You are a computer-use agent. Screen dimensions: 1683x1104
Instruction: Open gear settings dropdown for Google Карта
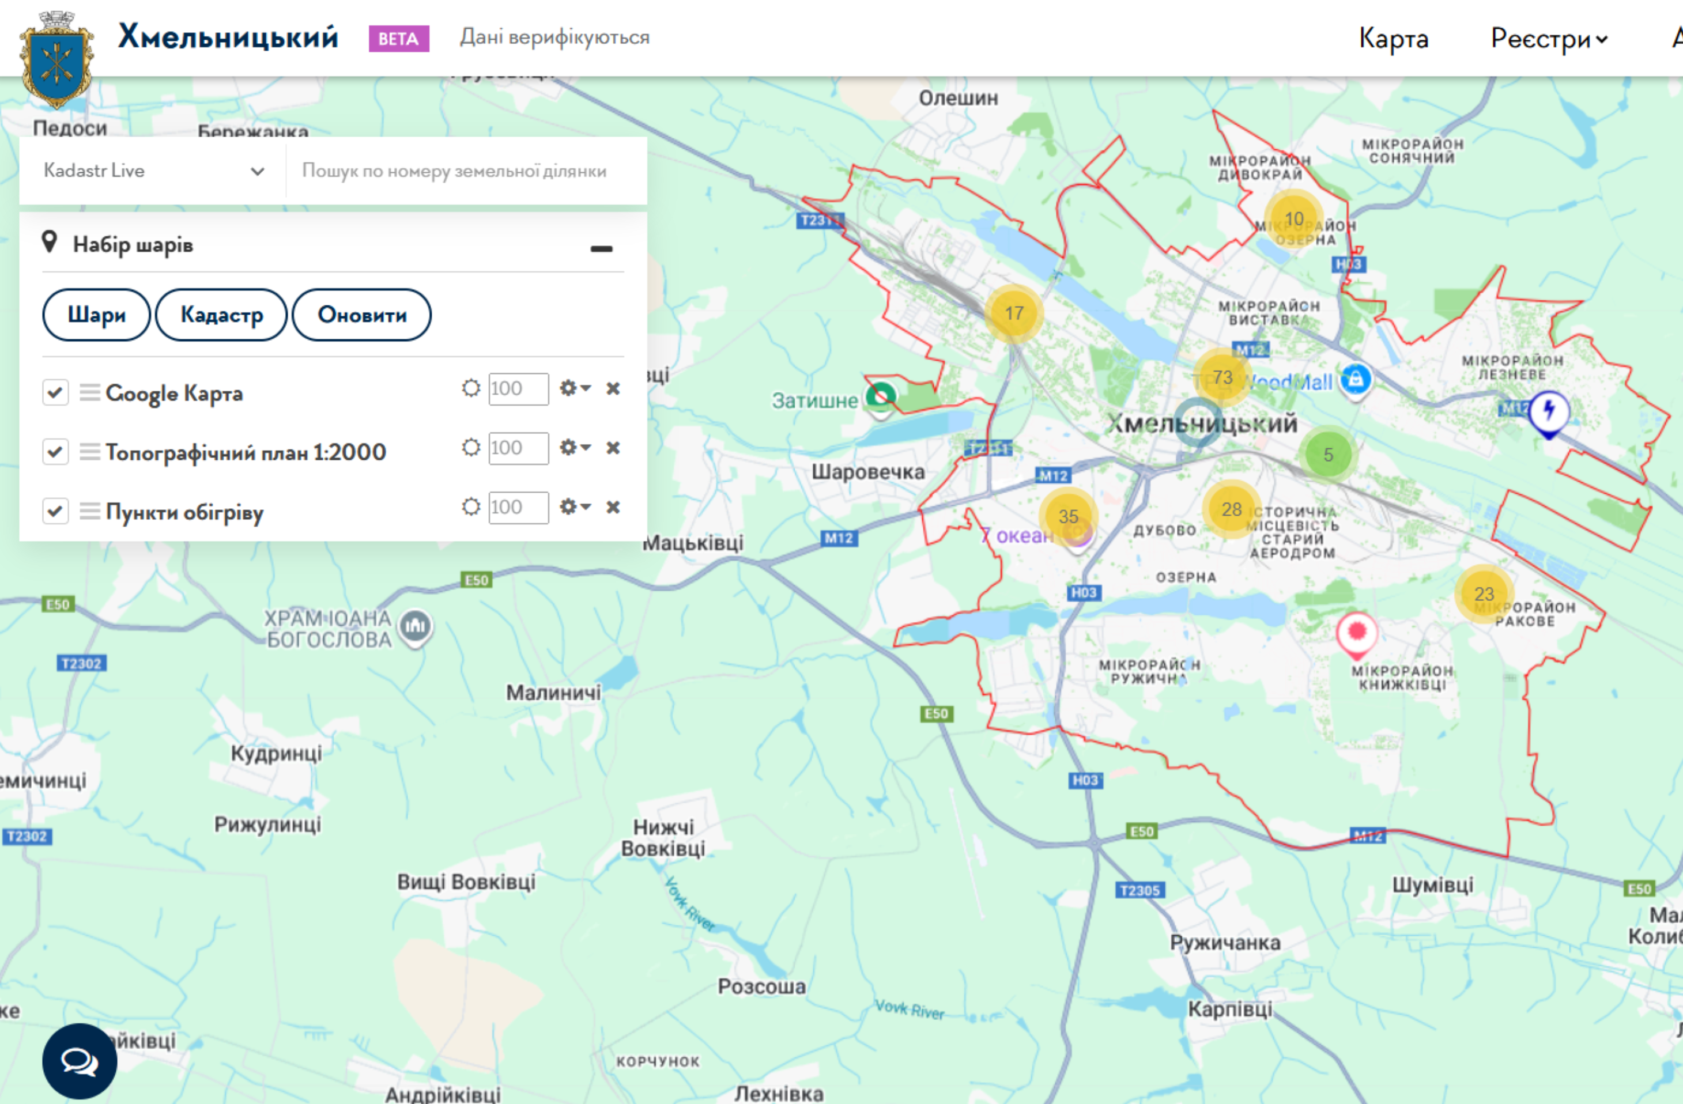pyautogui.click(x=574, y=388)
